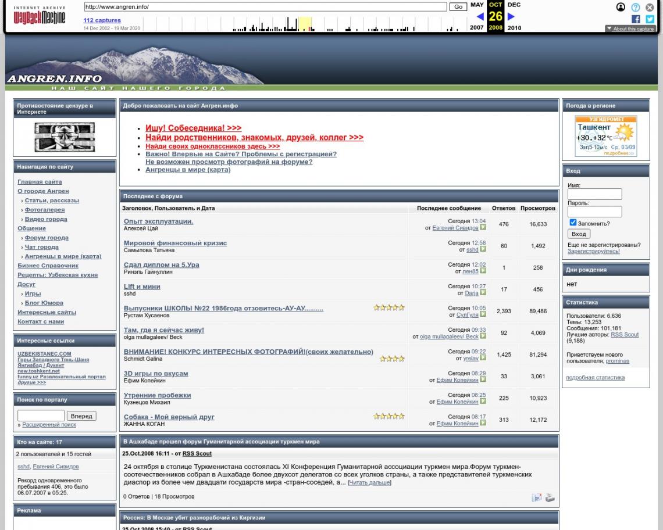Open the Wayback Machine help icon
This screenshot has height=530, width=663.
635,7
